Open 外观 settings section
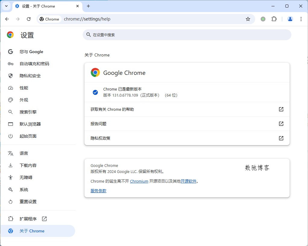Image resolution: width=308 pixels, height=246 pixels. pos(38,100)
